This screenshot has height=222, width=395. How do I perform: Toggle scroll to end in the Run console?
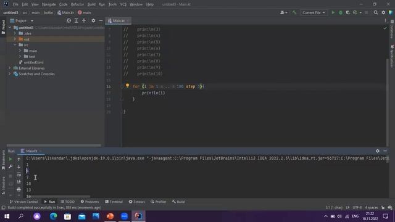(x=19, y=182)
